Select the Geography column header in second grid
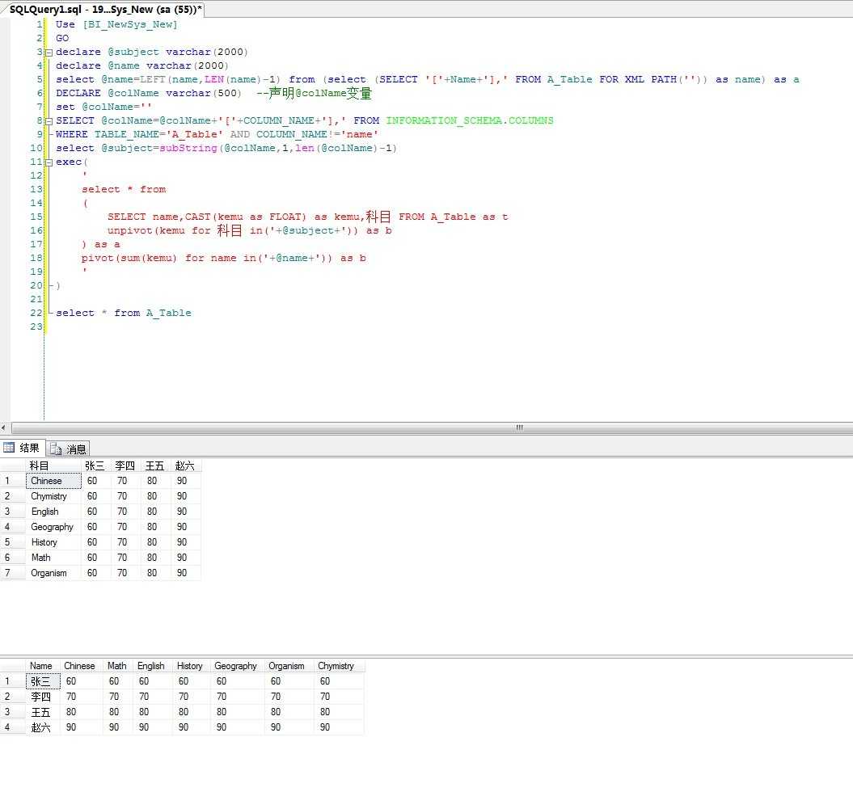 [237, 666]
